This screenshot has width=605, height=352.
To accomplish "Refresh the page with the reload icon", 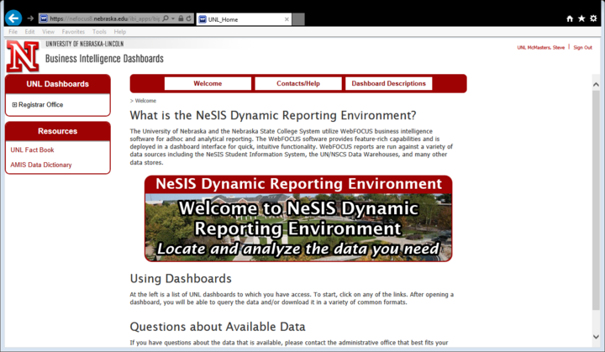I will click(189, 18).
